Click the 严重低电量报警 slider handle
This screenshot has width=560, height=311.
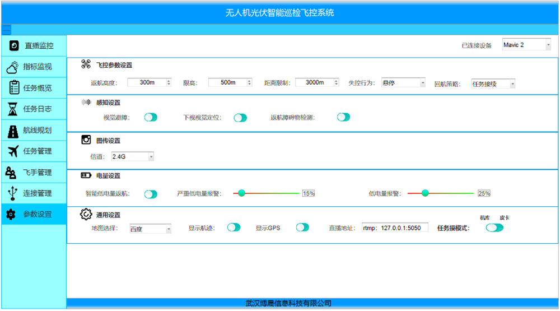click(241, 193)
